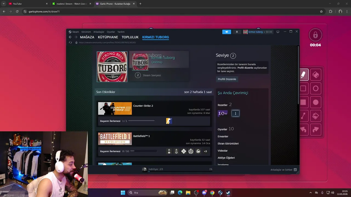Viewport: 351px width, 197px height.
Task: Go to KÜTÜPHANE tab in Steam
Action: (x=108, y=37)
